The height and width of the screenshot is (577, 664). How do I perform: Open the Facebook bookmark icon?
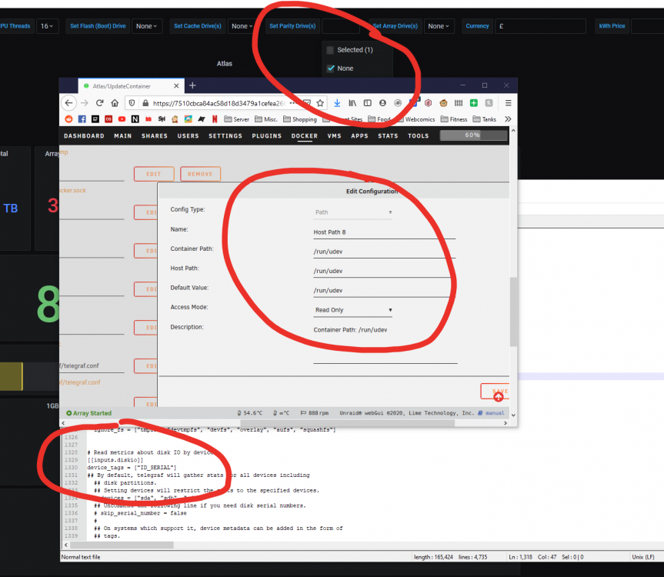coord(82,119)
